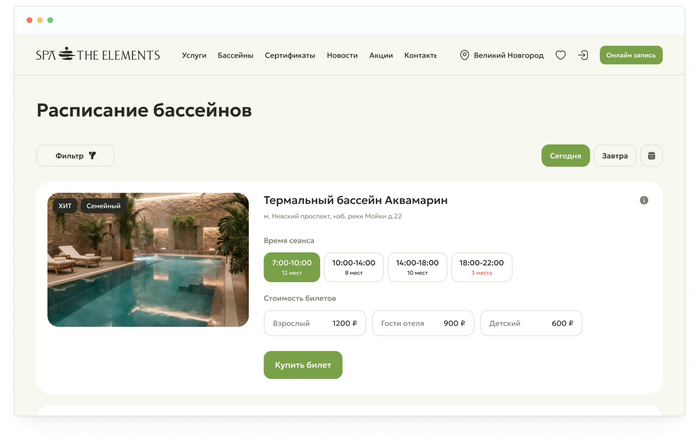Navigate to Новости
The image size is (699, 444).
[342, 55]
